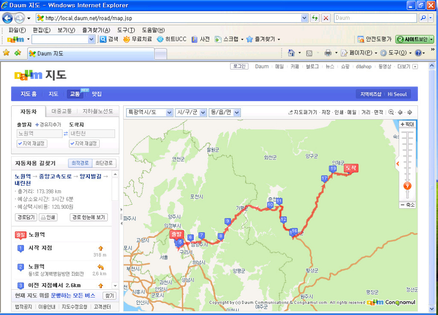The width and height of the screenshot is (438, 315).
Task: Click the 경로 한눈에 보기 button
Action: pyautogui.click(x=89, y=217)
